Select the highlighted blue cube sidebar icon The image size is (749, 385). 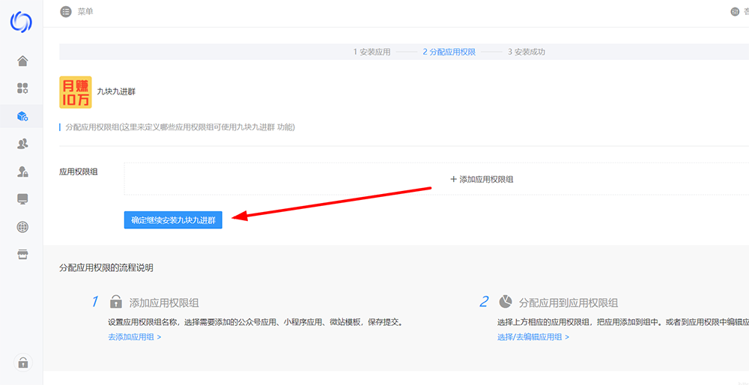coord(22,116)
